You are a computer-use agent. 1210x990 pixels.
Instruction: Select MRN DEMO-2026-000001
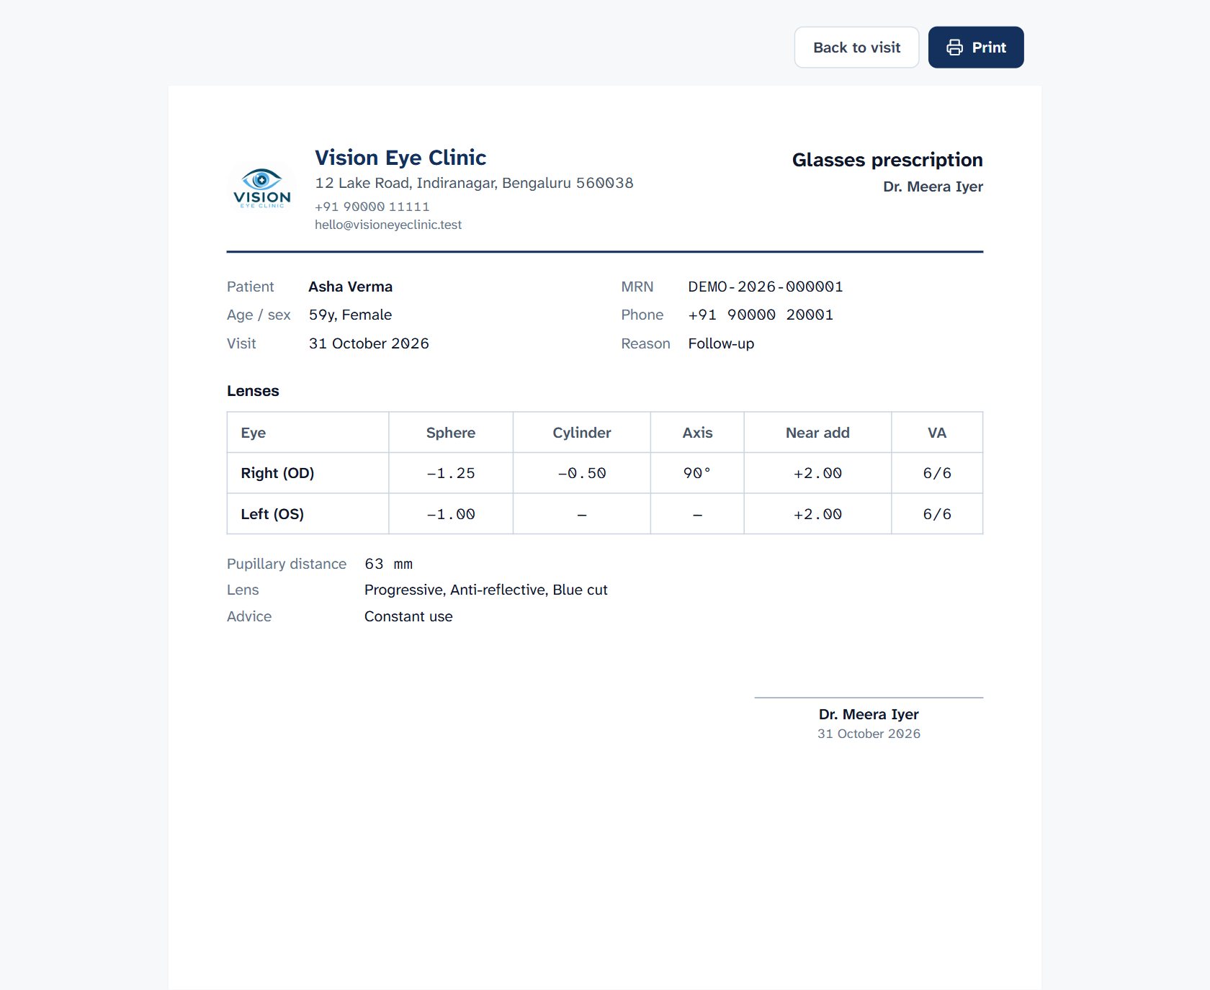click(765, 287)
